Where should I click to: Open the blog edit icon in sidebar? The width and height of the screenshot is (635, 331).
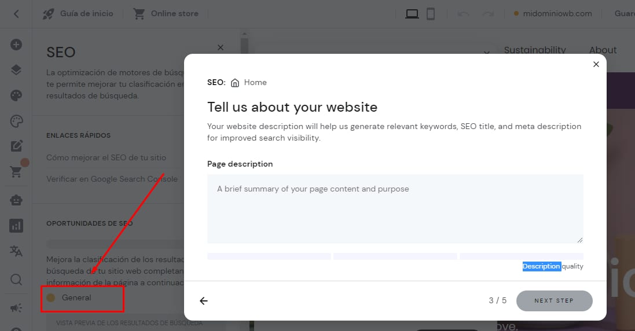[16, 146]
